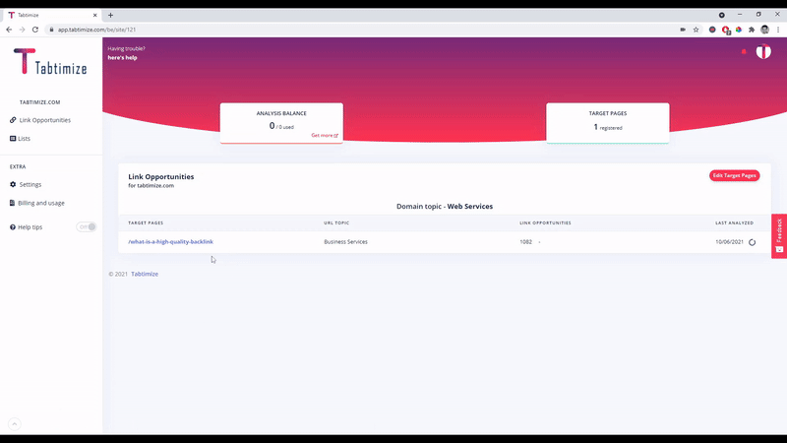
Task: Select the Tabtimize browser tab
Action: (50, 15)
